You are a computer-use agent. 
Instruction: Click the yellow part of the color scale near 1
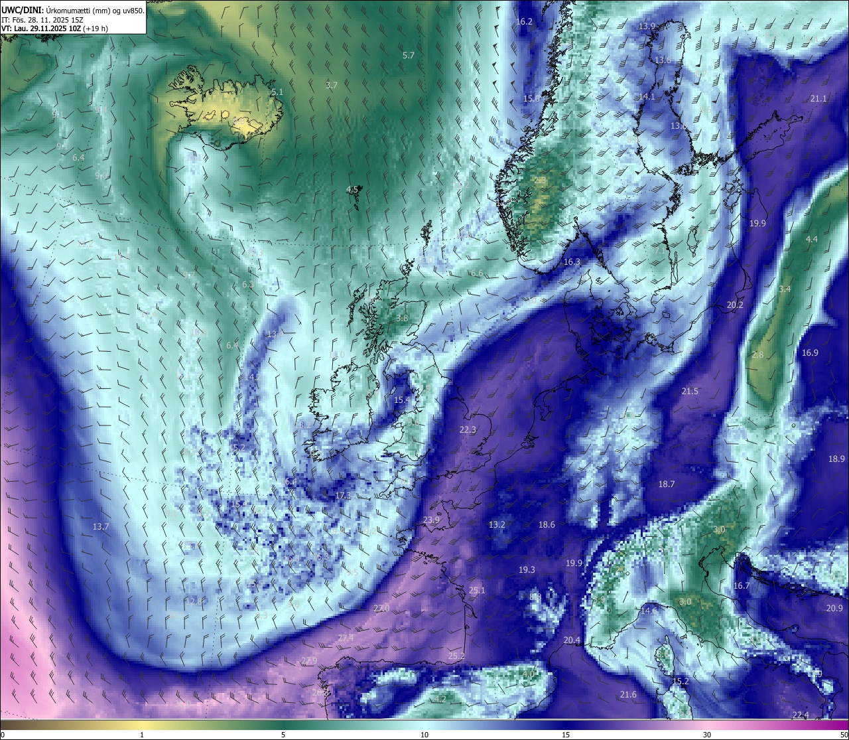click(142, 724)
